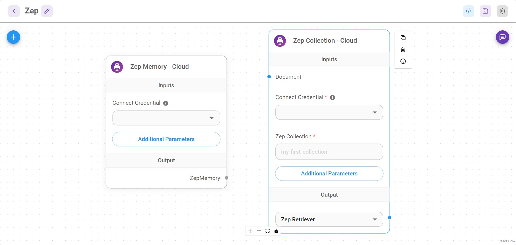Go back using the left chevron button
The image size is (516, 245).
pos(14,11)
